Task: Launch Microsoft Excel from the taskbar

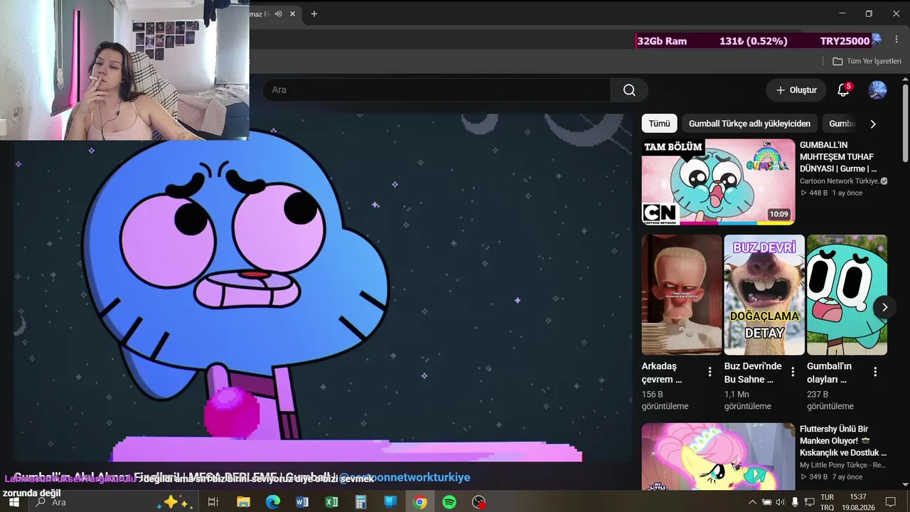Action: [331, 502]
